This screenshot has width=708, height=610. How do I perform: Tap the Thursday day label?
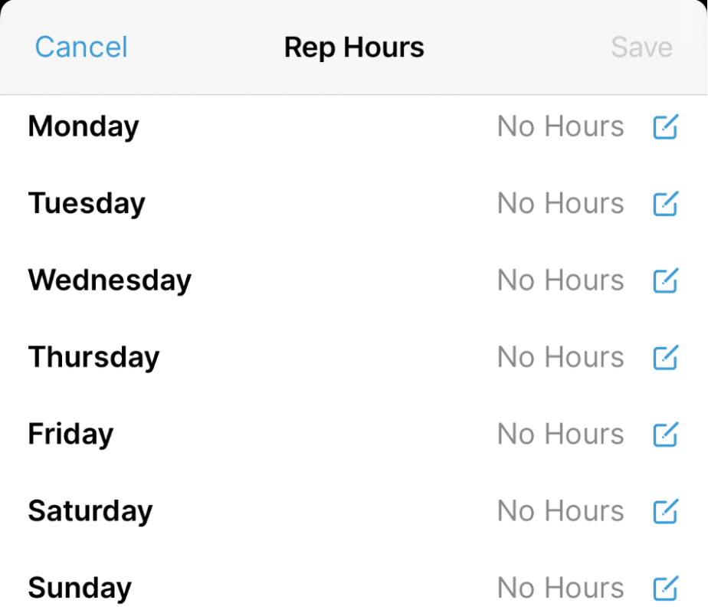(x=93, y=357)
